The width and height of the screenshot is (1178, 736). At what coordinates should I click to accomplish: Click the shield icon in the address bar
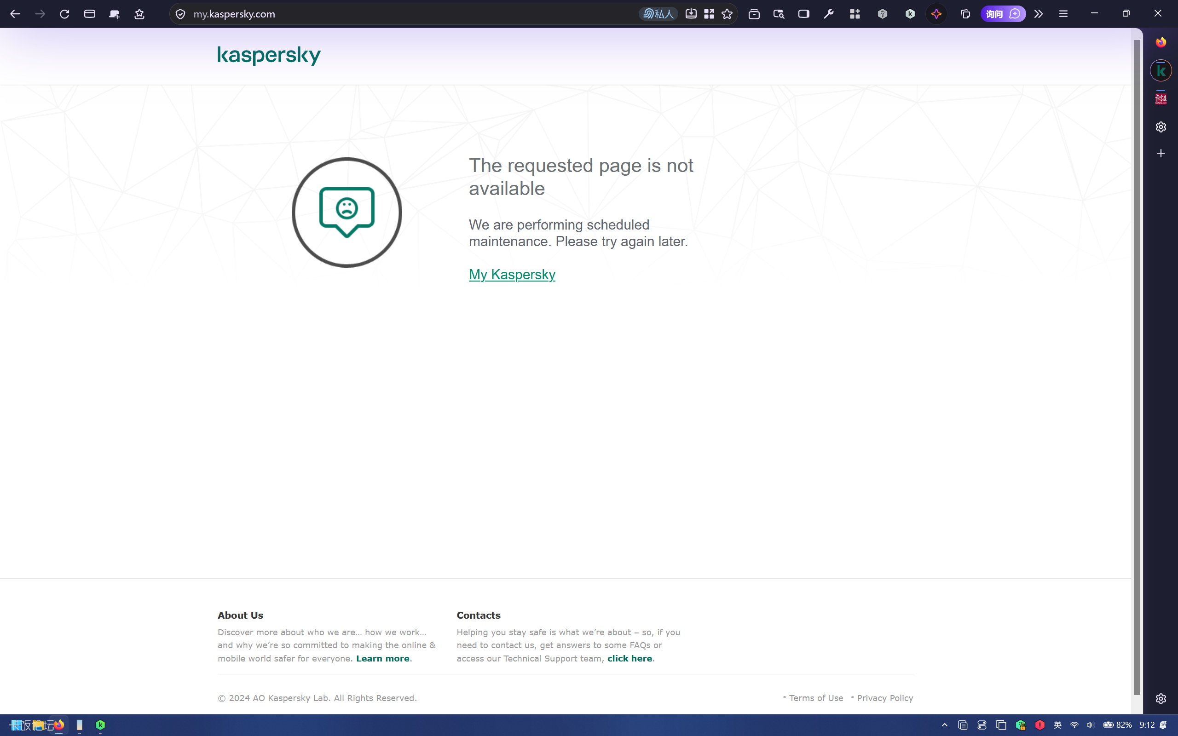click(180, 14)
